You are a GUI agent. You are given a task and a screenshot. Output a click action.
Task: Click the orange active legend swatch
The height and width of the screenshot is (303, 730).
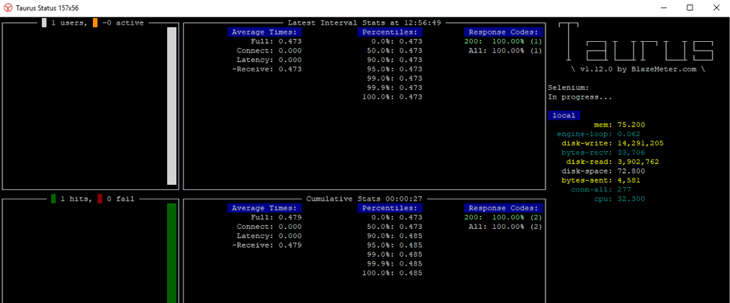[95, 22]
